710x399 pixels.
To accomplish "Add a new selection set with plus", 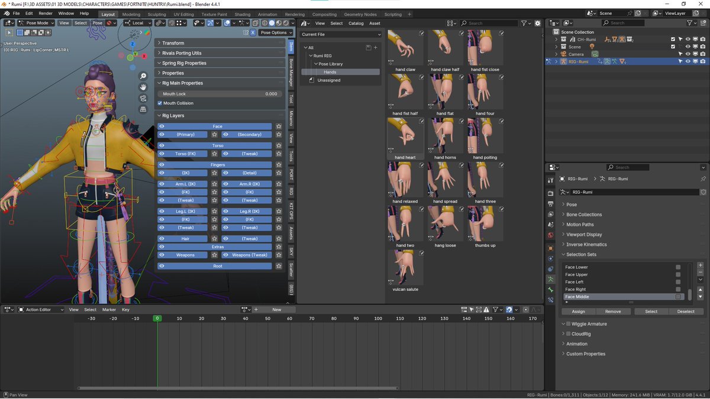I will [701, 265].
